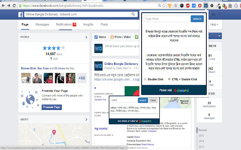
Task: Click the Photo / Video icon
Action: (x=112, y=37)
